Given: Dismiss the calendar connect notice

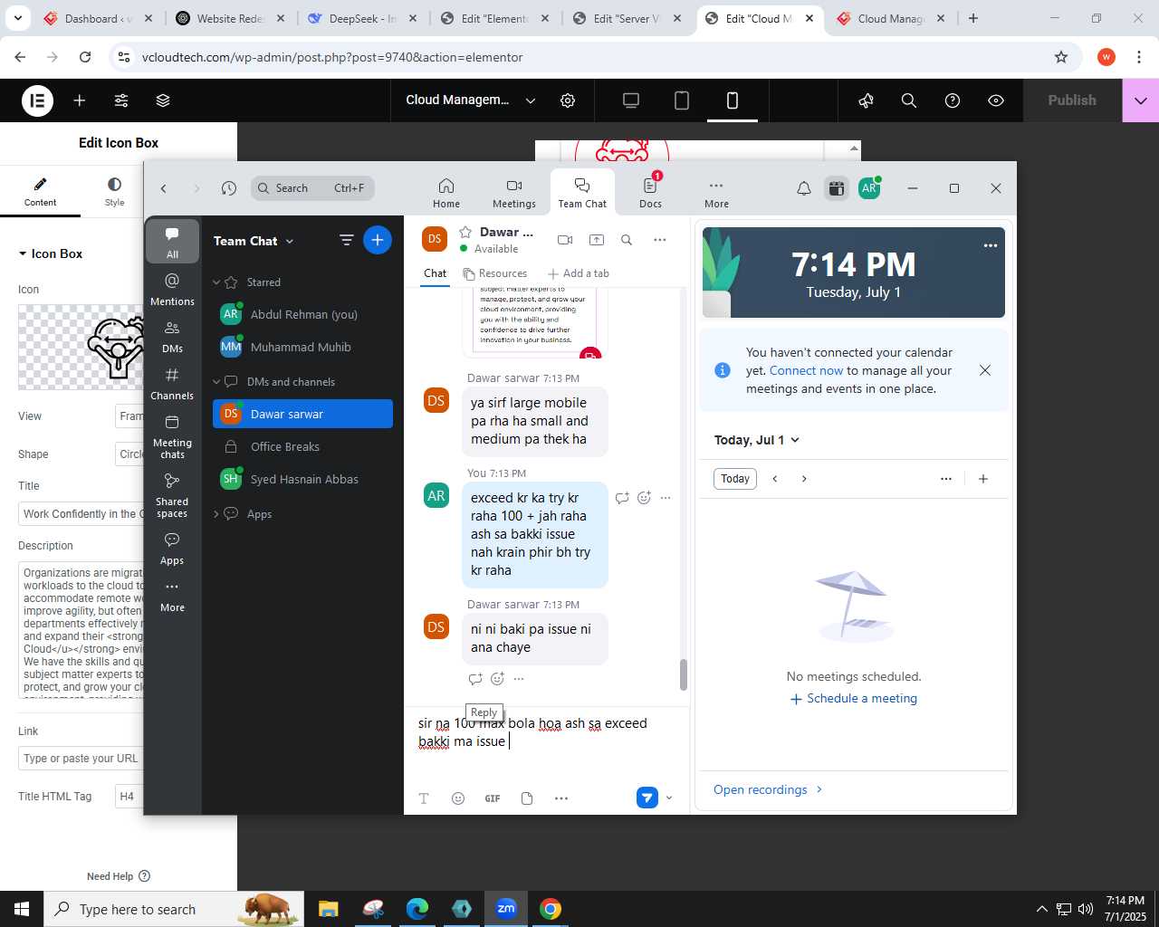Looking at the screenshot, I should 985,370.
